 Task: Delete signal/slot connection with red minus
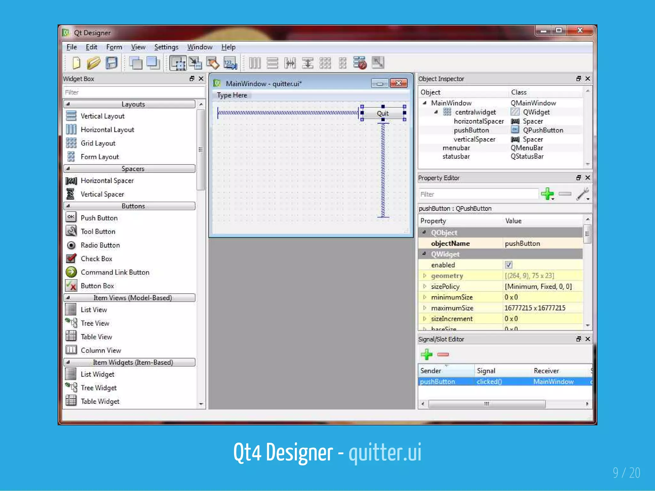coord(443,354)
